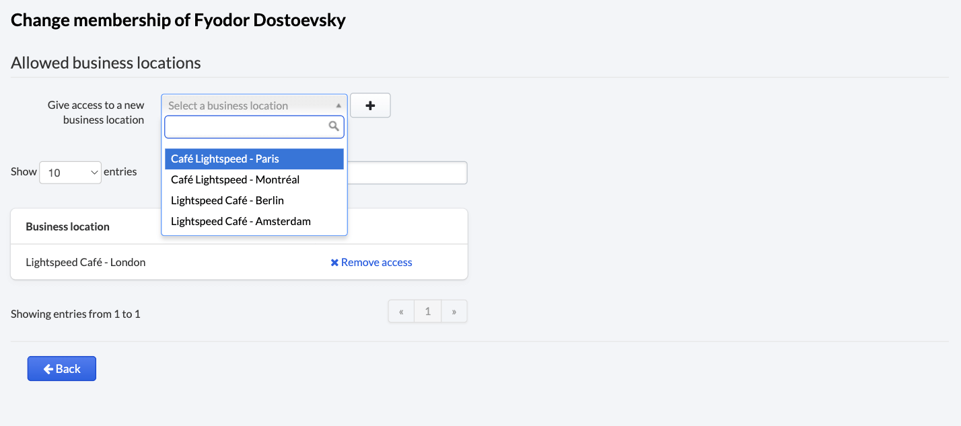Click the magnifier icon in dropdown search
Screen dimensions: 961x426
(333, 126)
